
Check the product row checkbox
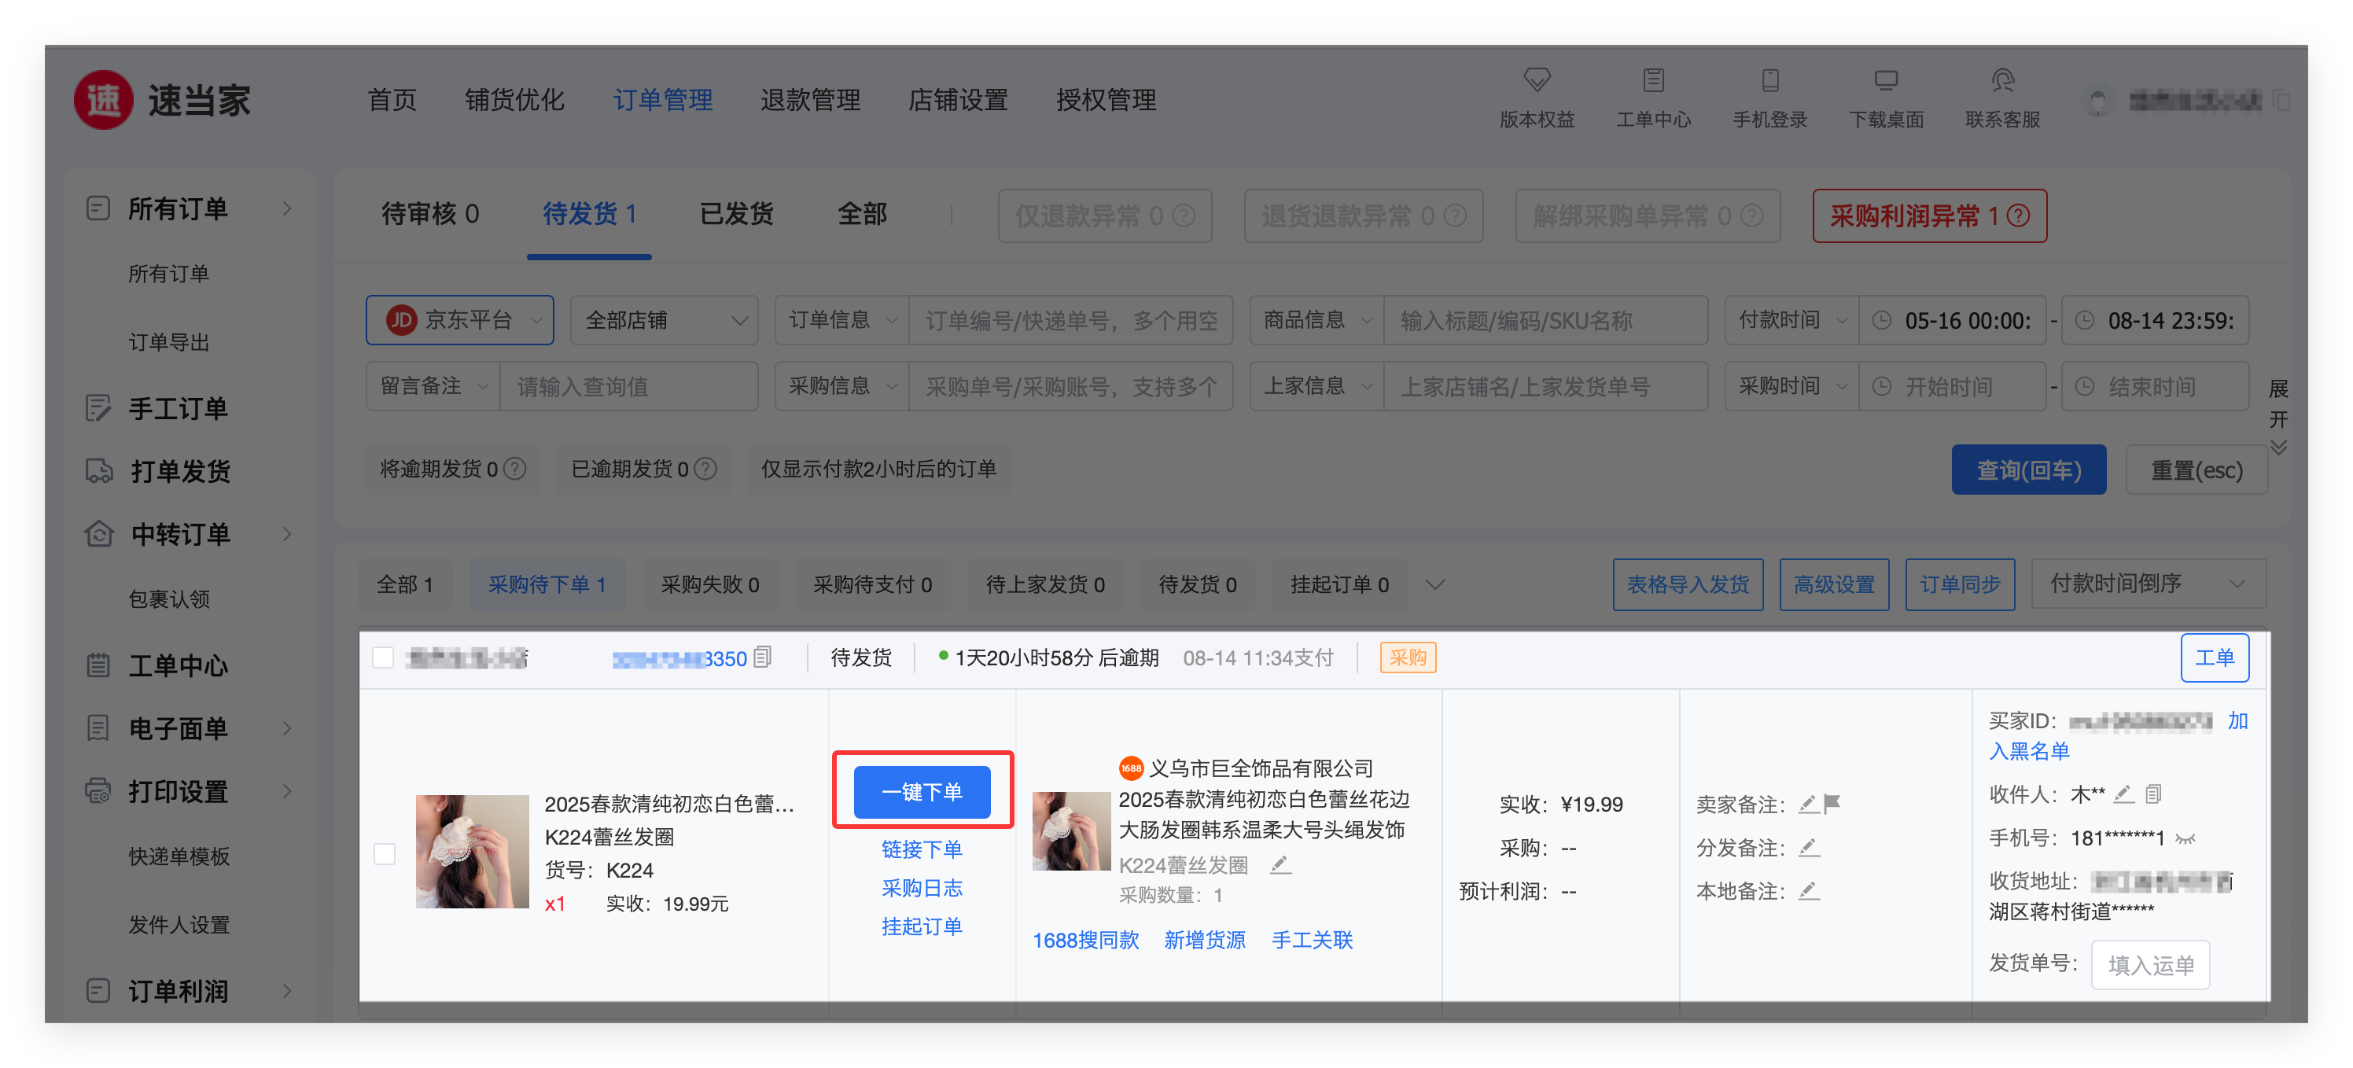click(385, 854)
